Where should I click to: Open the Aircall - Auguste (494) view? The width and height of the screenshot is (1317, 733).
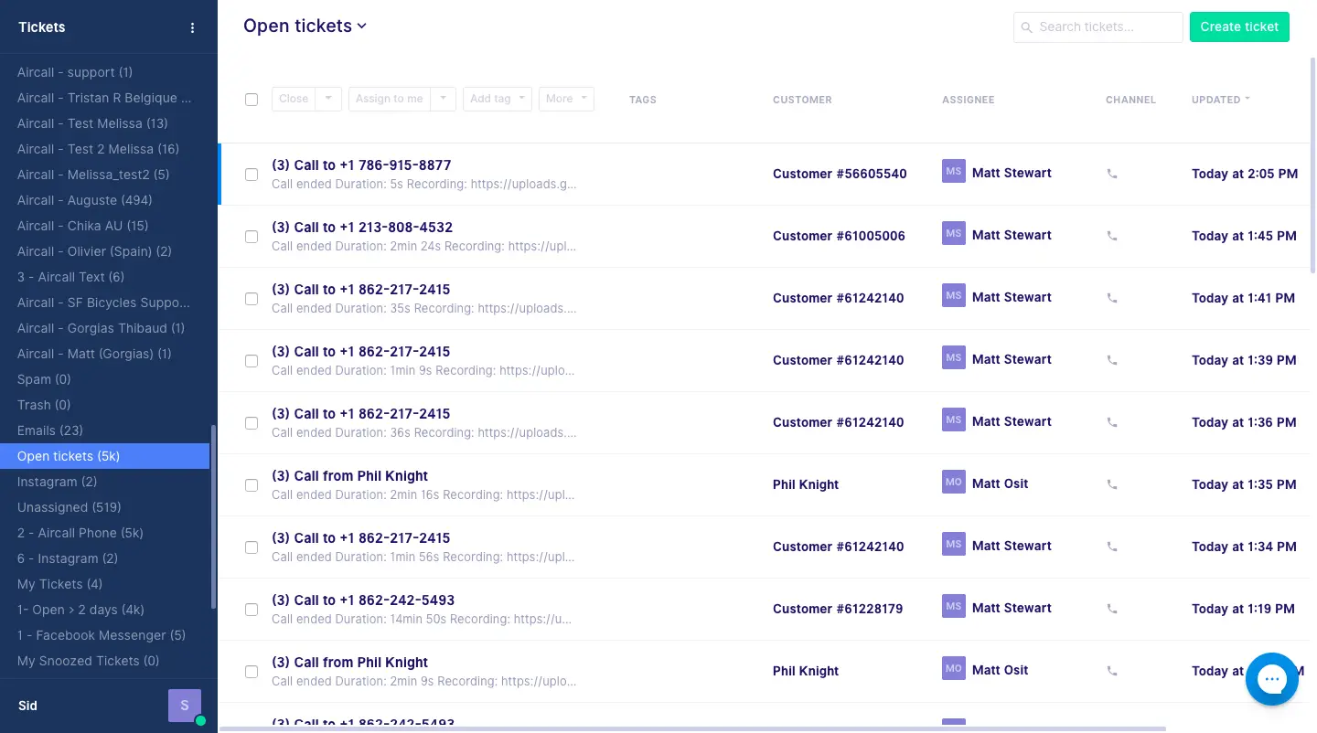[x=85, y=200]
